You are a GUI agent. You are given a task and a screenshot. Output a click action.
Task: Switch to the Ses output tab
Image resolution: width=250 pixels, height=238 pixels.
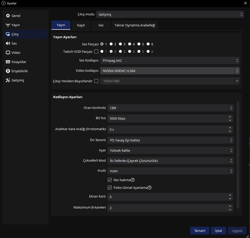(x=101, y=25)
